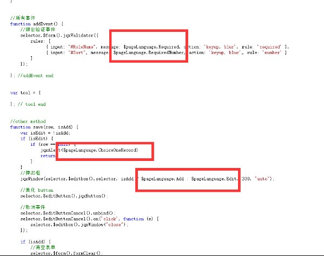Viewport: 324px width, 256px height.
Task: Click the "auto" string argument
Action: [x=262, y=179]
